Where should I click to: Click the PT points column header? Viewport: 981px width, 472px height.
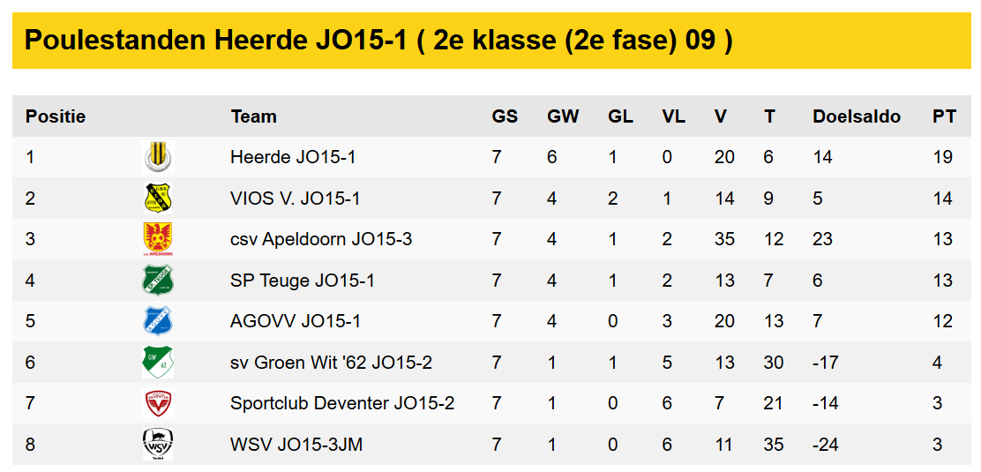(944, 116)
